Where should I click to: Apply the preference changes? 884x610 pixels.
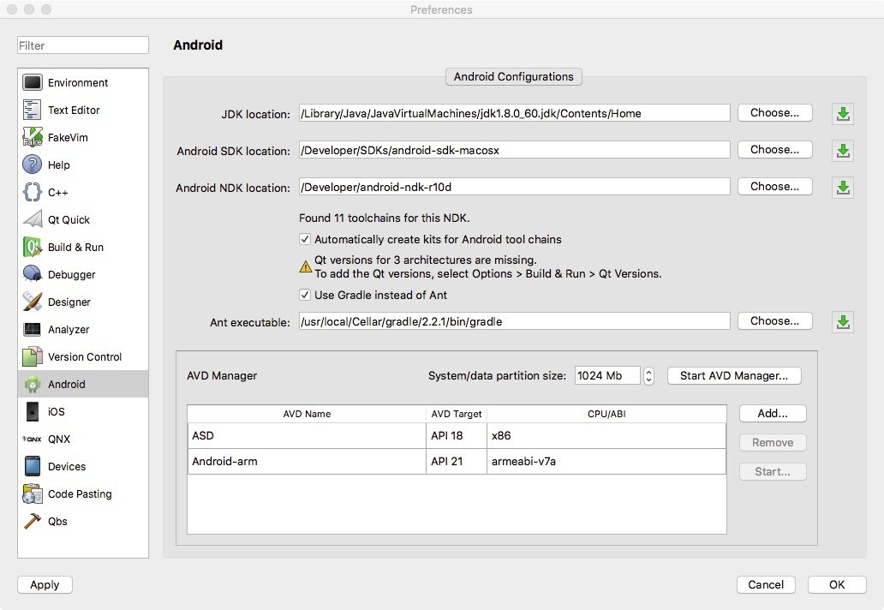click(45, 584)
